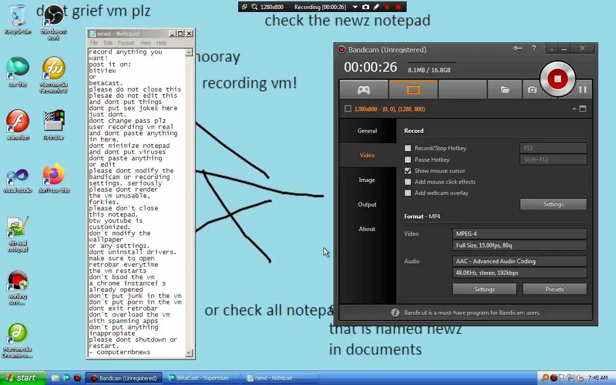Viewport: 616px width, 385px height.
Task: Select Recycle Bin desktop icon
Action: (x=18, y=19)
